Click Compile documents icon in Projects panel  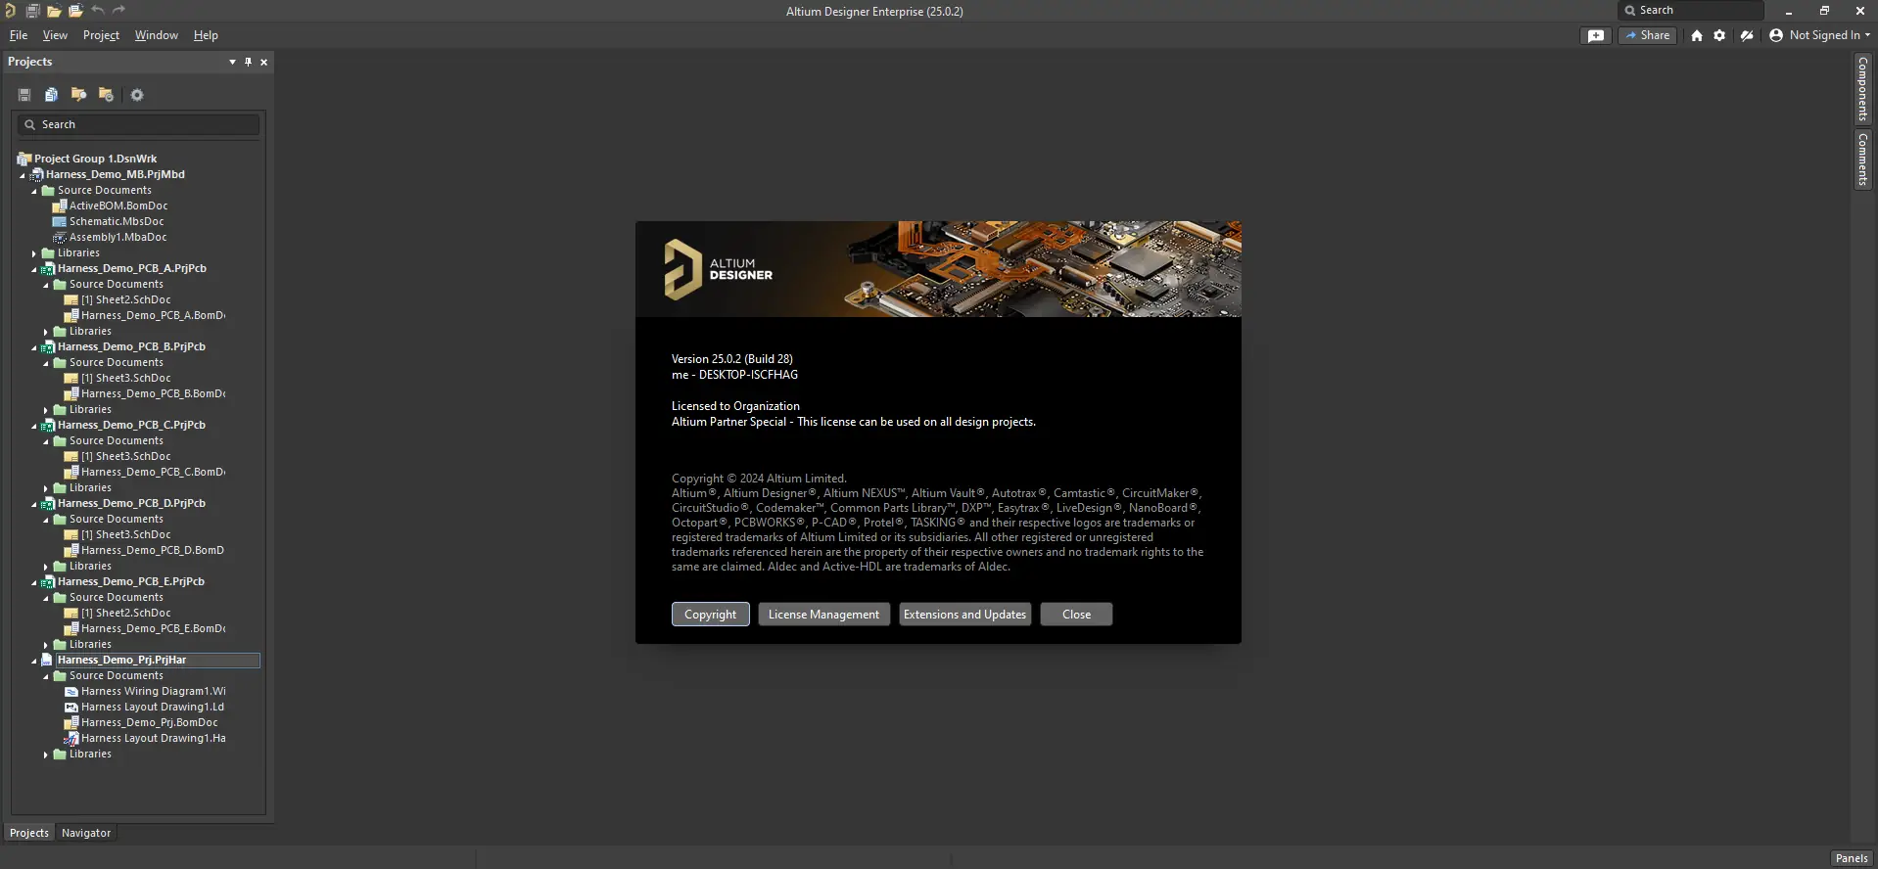pos(51,95)
